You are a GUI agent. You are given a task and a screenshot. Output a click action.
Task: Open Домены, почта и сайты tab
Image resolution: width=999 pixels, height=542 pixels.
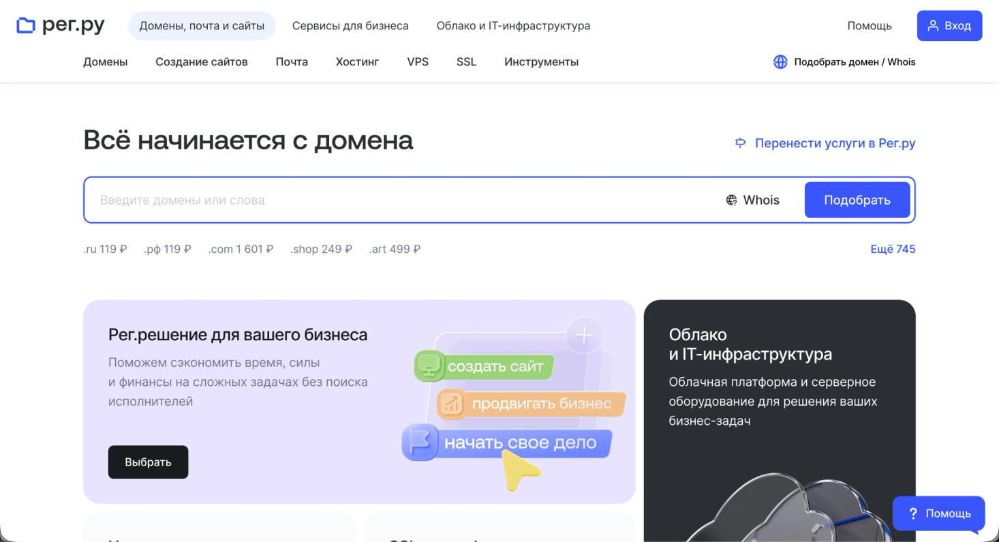coord(202,26)
